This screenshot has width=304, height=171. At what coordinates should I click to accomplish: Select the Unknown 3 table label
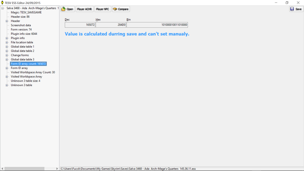pos(21,85)
